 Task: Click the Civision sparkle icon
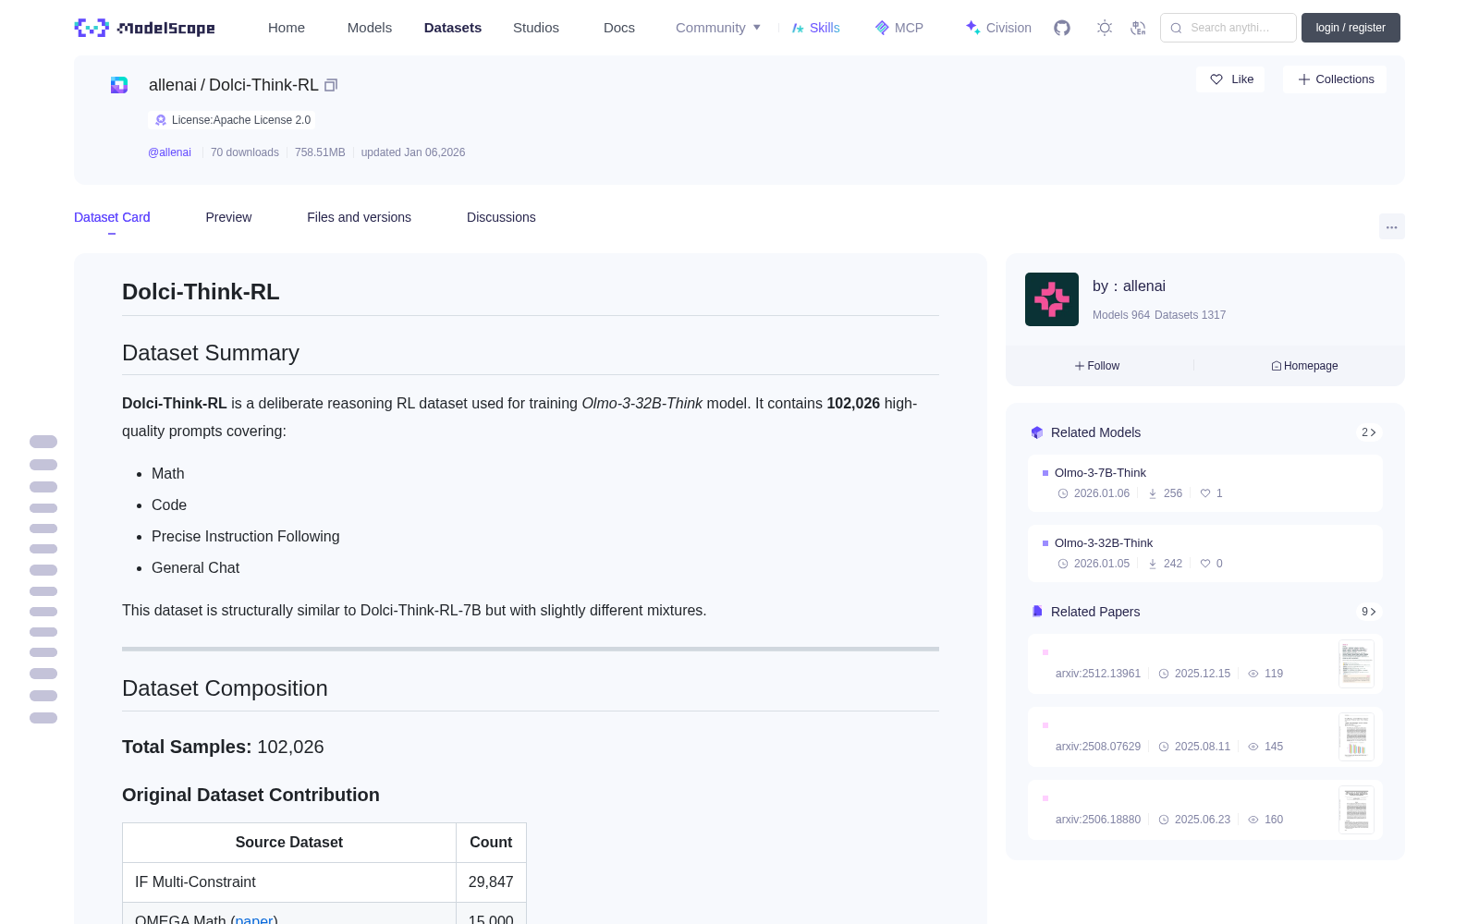[972, 28]
